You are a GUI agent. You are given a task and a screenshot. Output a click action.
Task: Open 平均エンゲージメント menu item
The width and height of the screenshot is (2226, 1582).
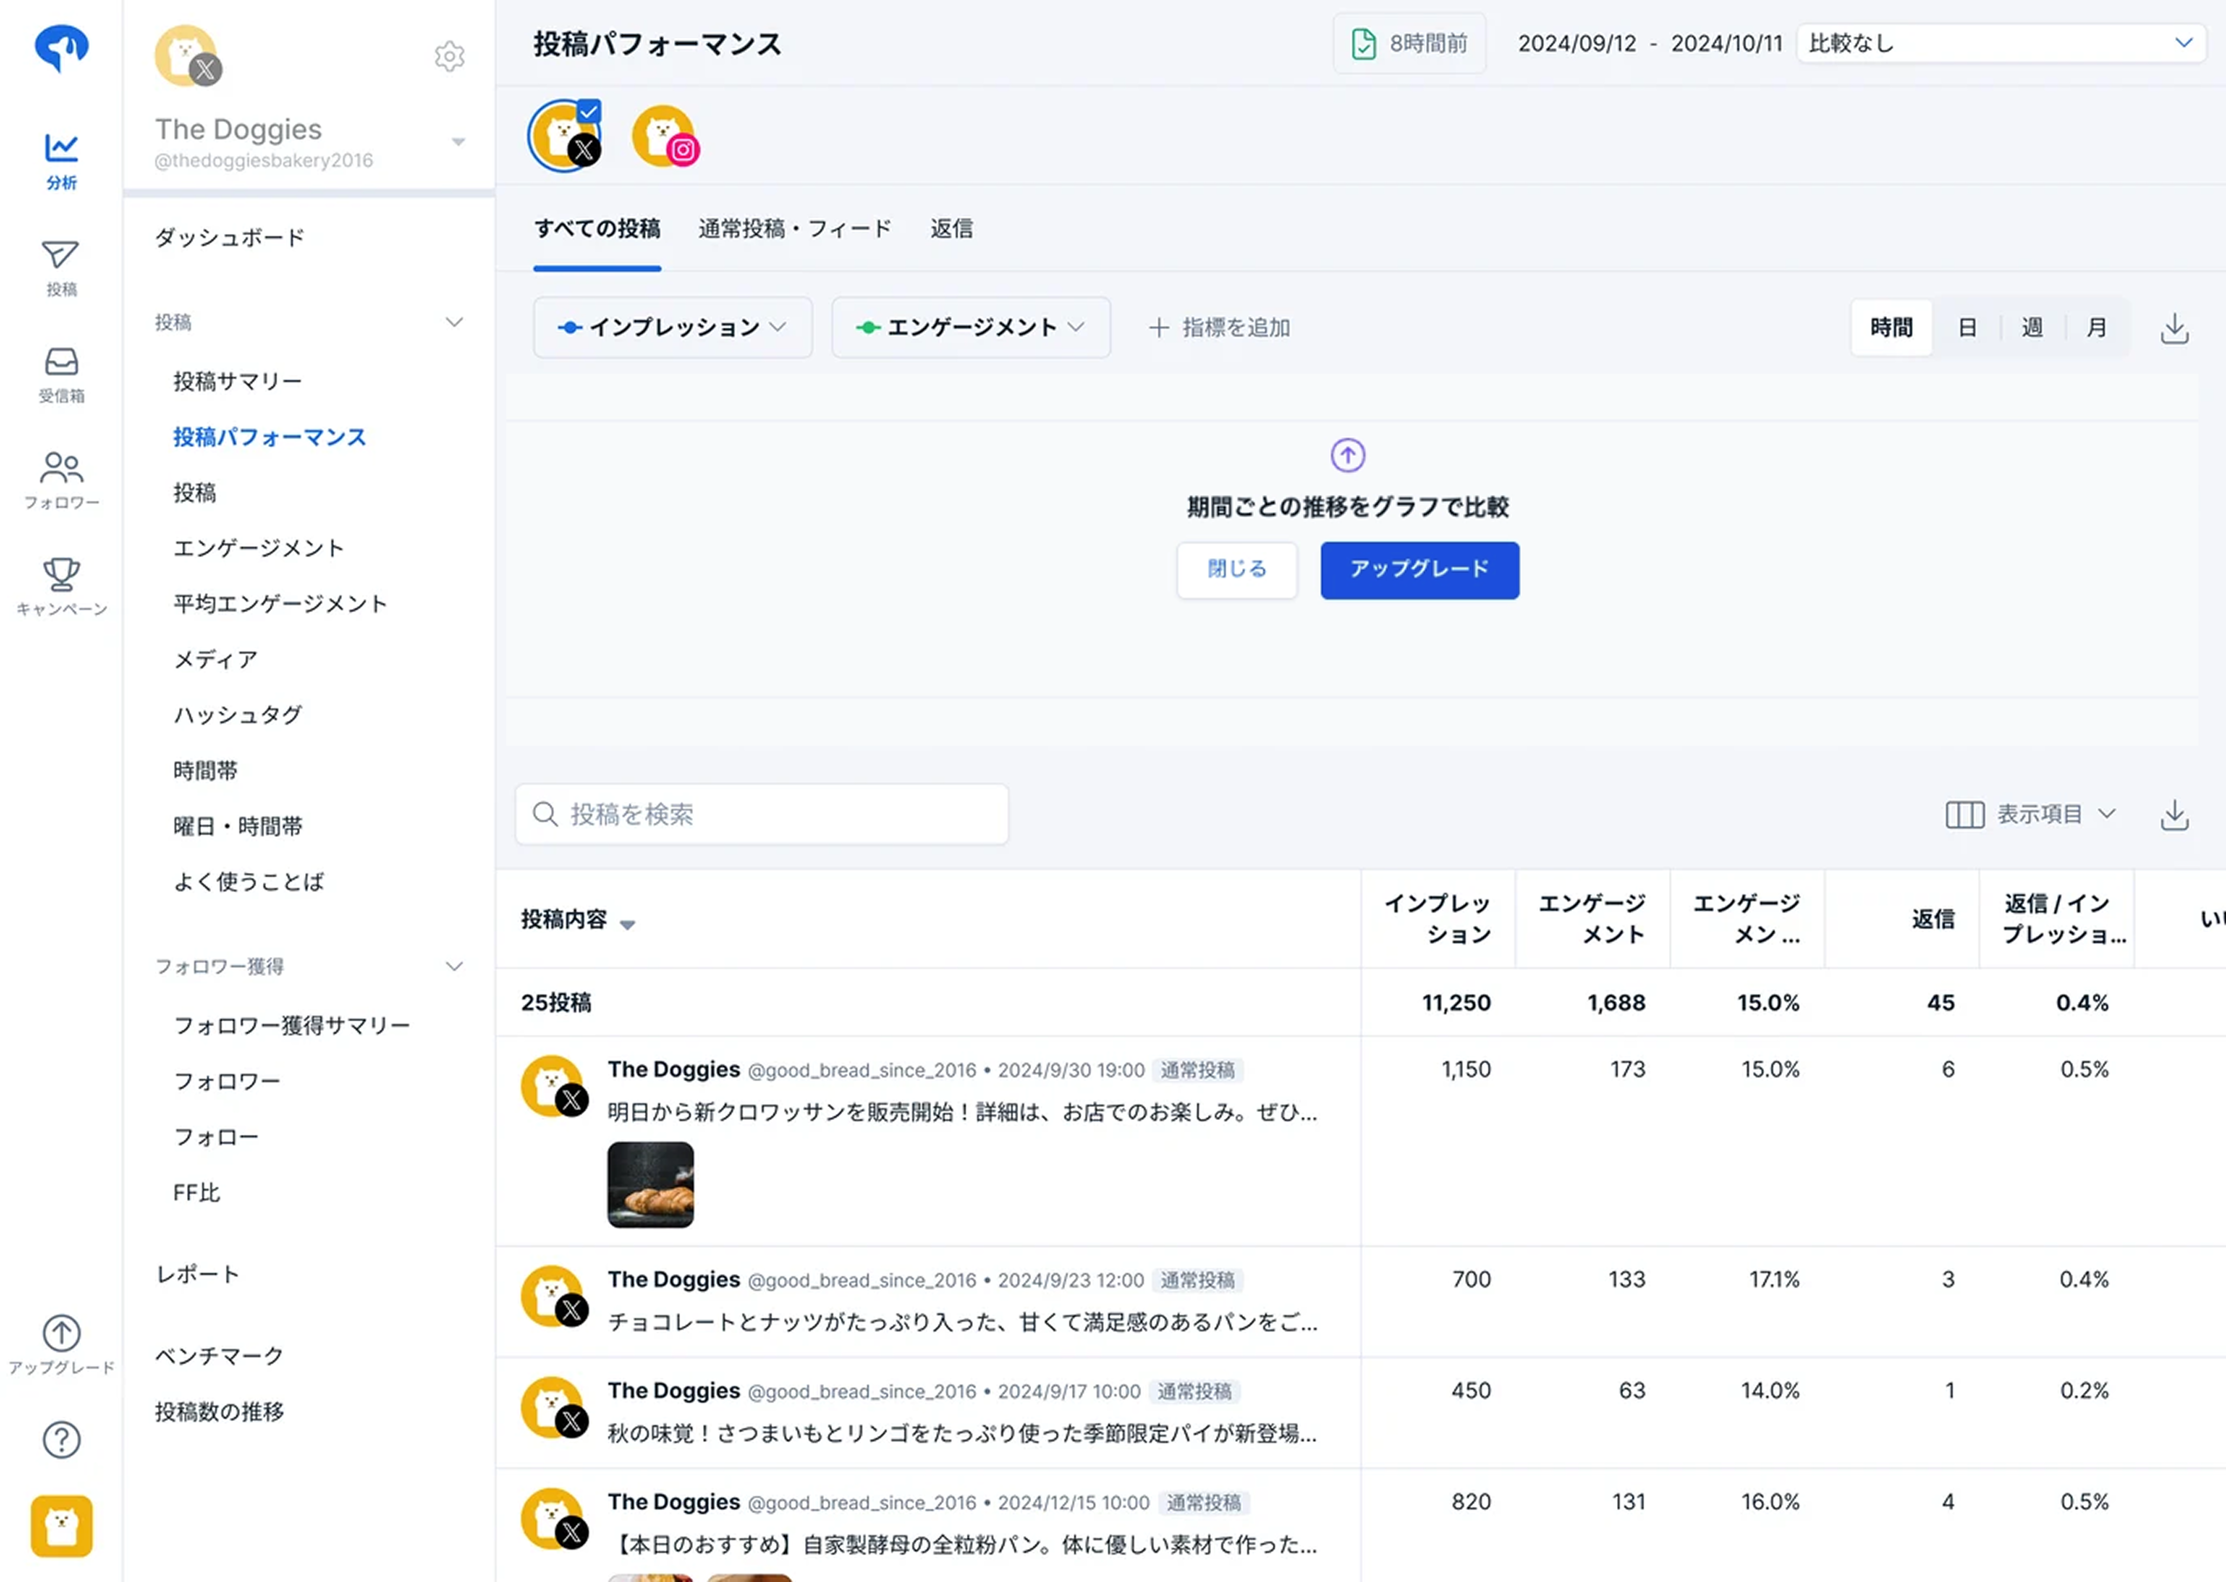coord(280,604)
